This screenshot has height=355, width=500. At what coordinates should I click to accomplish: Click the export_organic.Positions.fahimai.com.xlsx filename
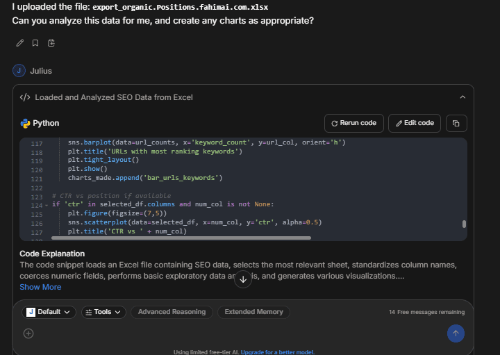[180, 7]
